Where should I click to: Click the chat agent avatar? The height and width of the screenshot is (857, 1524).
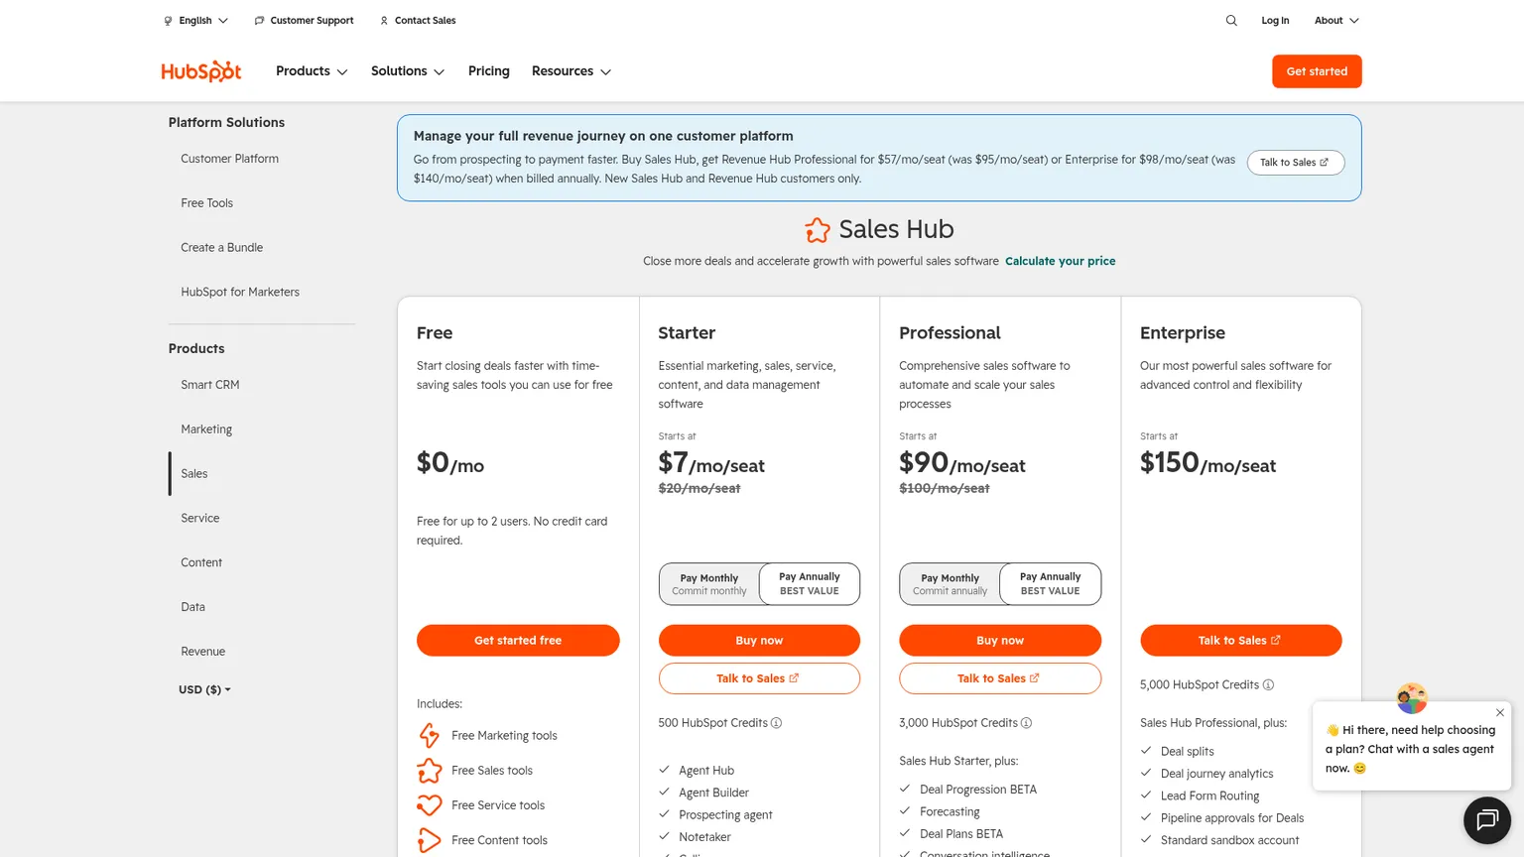click(1412, 698)
